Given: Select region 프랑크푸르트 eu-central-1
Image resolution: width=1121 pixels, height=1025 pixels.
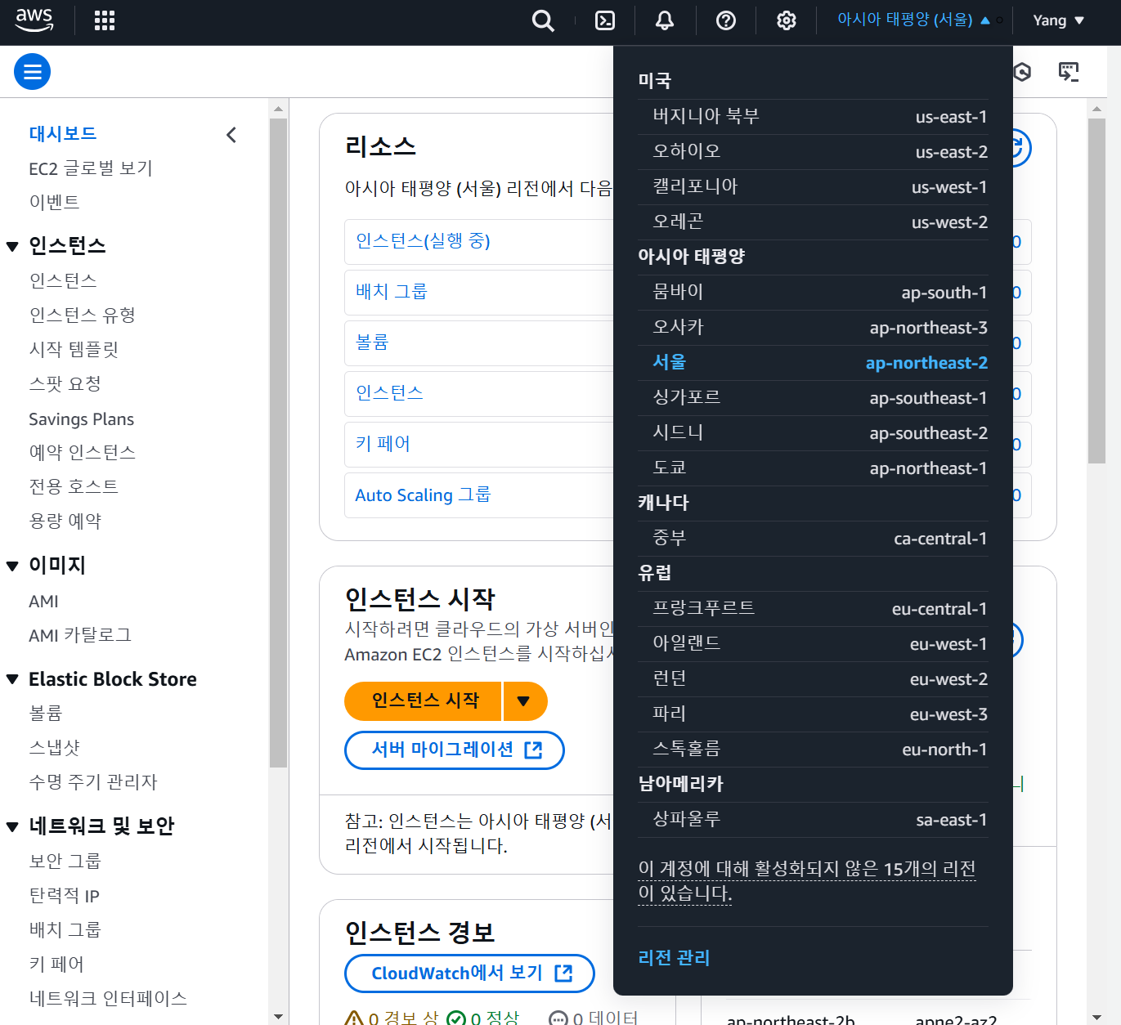Looking at the screenshot, I should (813, 609).
